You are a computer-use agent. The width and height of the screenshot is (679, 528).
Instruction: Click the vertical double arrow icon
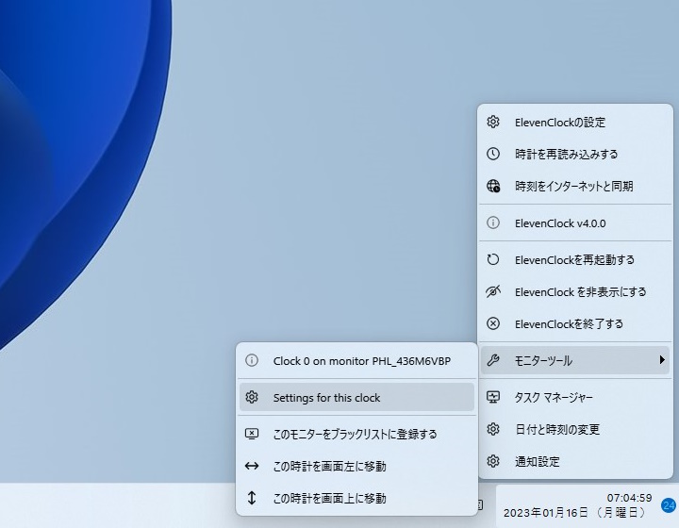252,498
